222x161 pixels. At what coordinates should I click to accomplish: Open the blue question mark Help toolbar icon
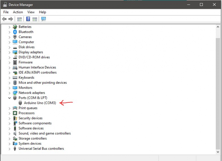(x=28, y=19)
